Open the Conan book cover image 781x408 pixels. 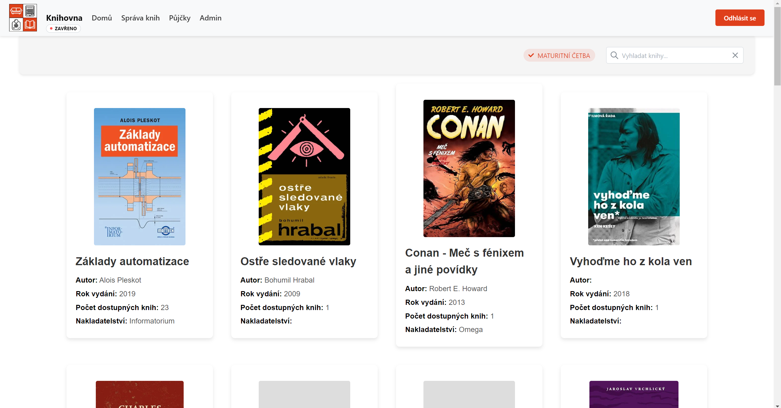pyautogui.click(x=469, y=168)
